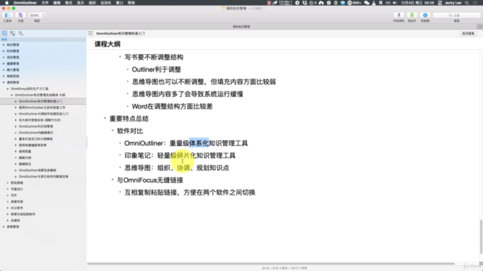Click the 思维导图内容多了会导致系统运行缓慢 row
483x271 pixels.
click(x=188, y=94)
